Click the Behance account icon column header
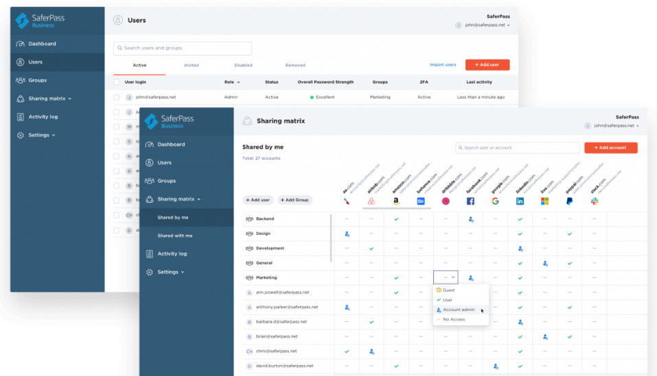The width and height of the screenshot is (657, 376). point(421,201)
